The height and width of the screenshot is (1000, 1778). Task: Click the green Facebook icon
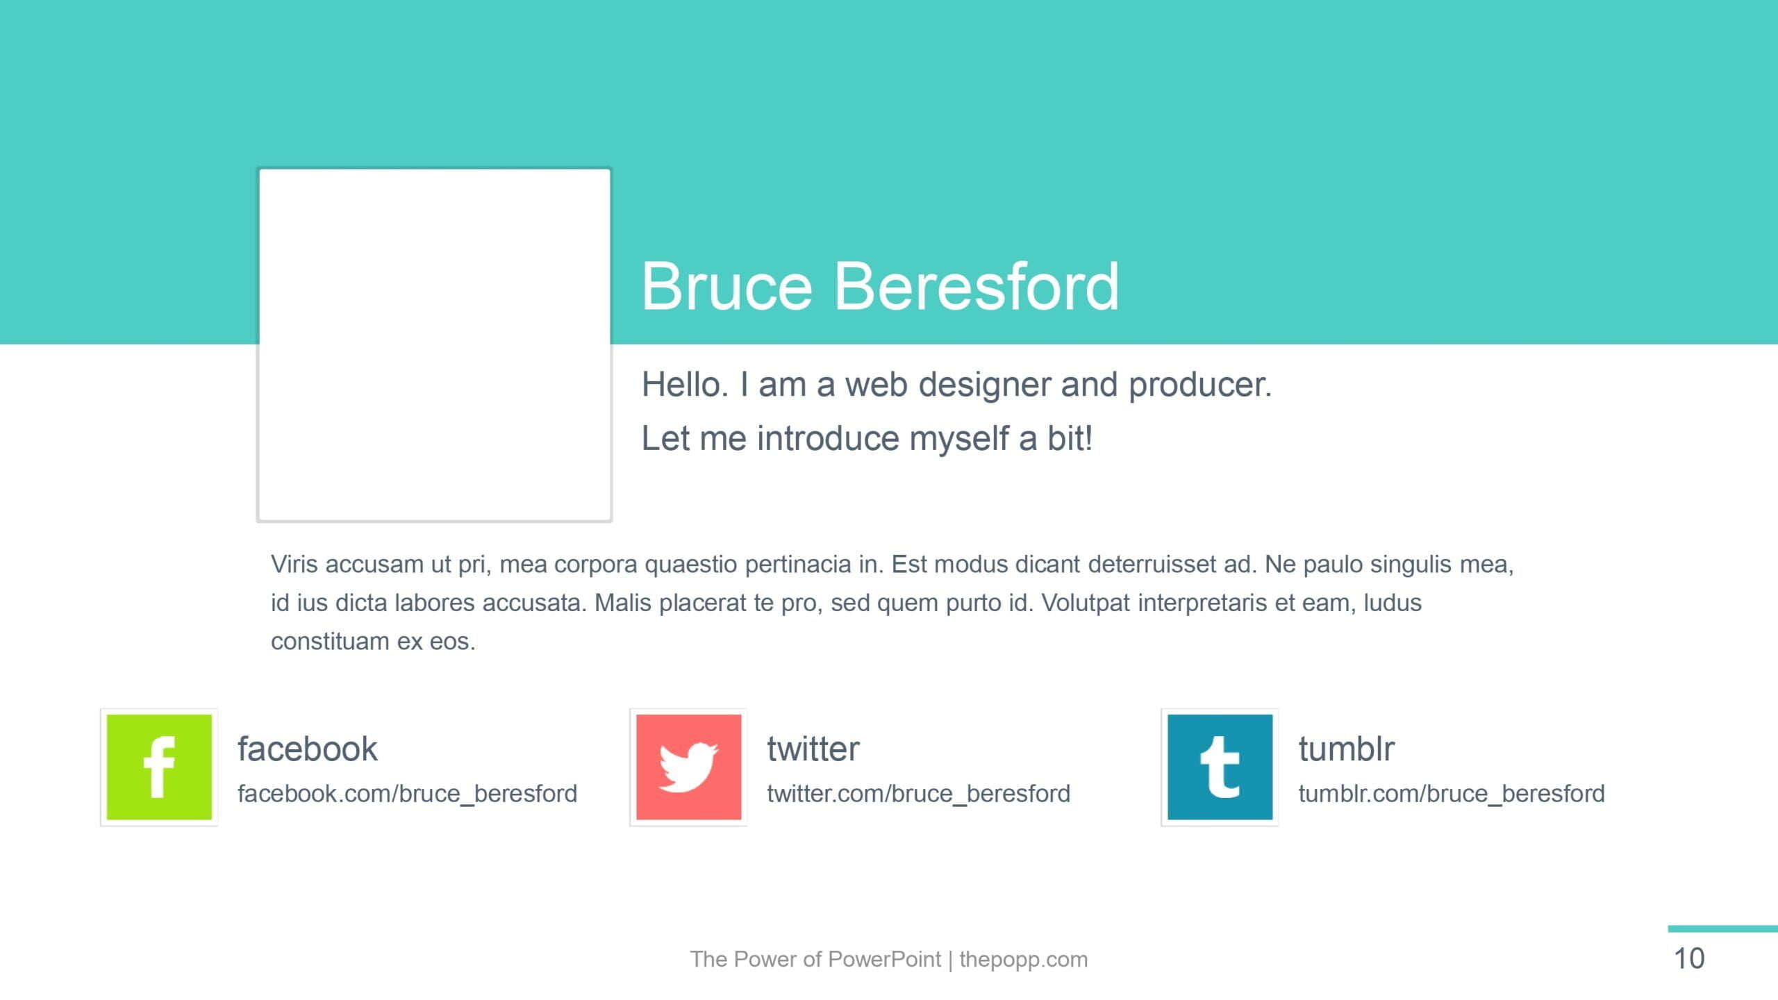tap(159, 767)
